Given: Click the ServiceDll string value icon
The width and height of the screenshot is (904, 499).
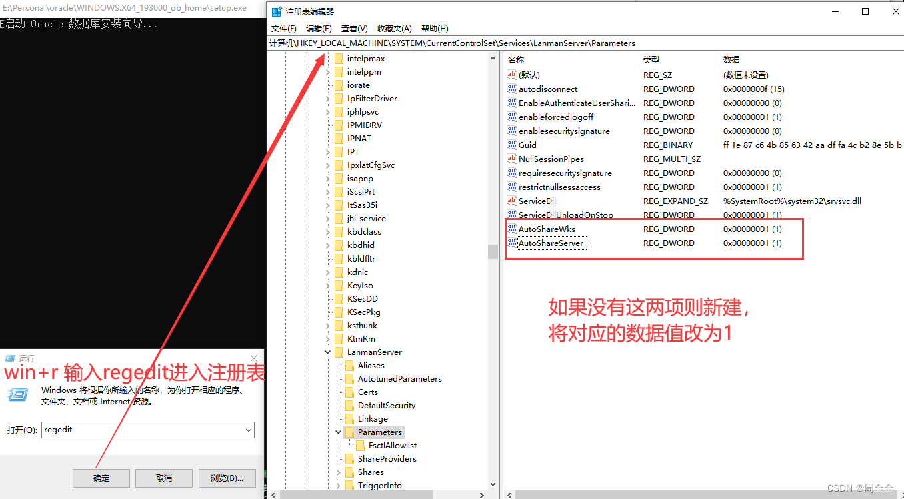Looking at the screenshot, I should pyautogui.click(x=512, y=201).
